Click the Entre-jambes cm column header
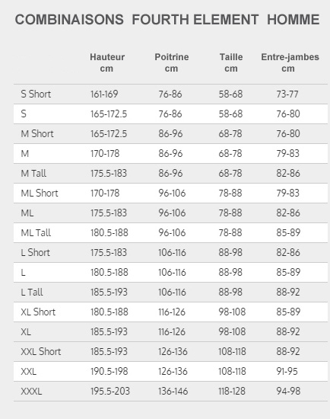 click(x=290, y=62)
